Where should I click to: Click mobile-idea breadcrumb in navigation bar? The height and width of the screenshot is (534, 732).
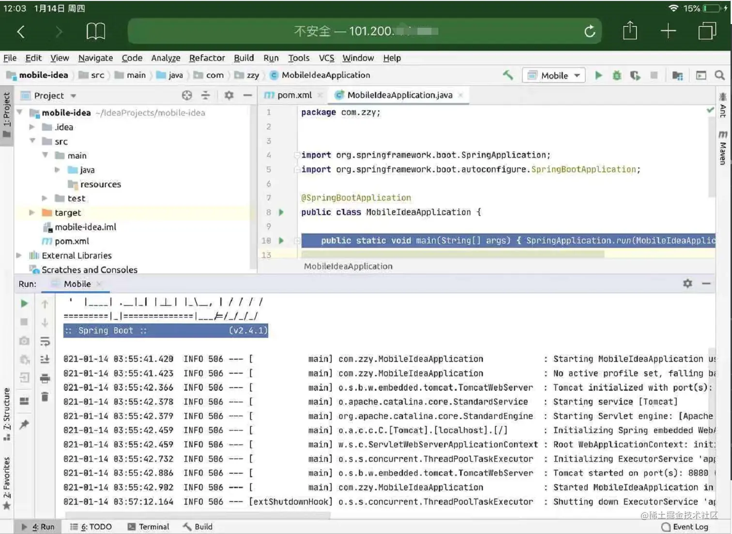[38, 75]
